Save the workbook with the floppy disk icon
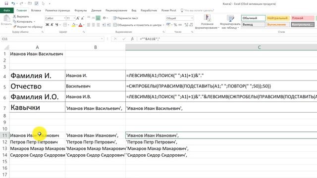Image resolution: width=317 pixels, height=178 pixels. click(6, 3)
